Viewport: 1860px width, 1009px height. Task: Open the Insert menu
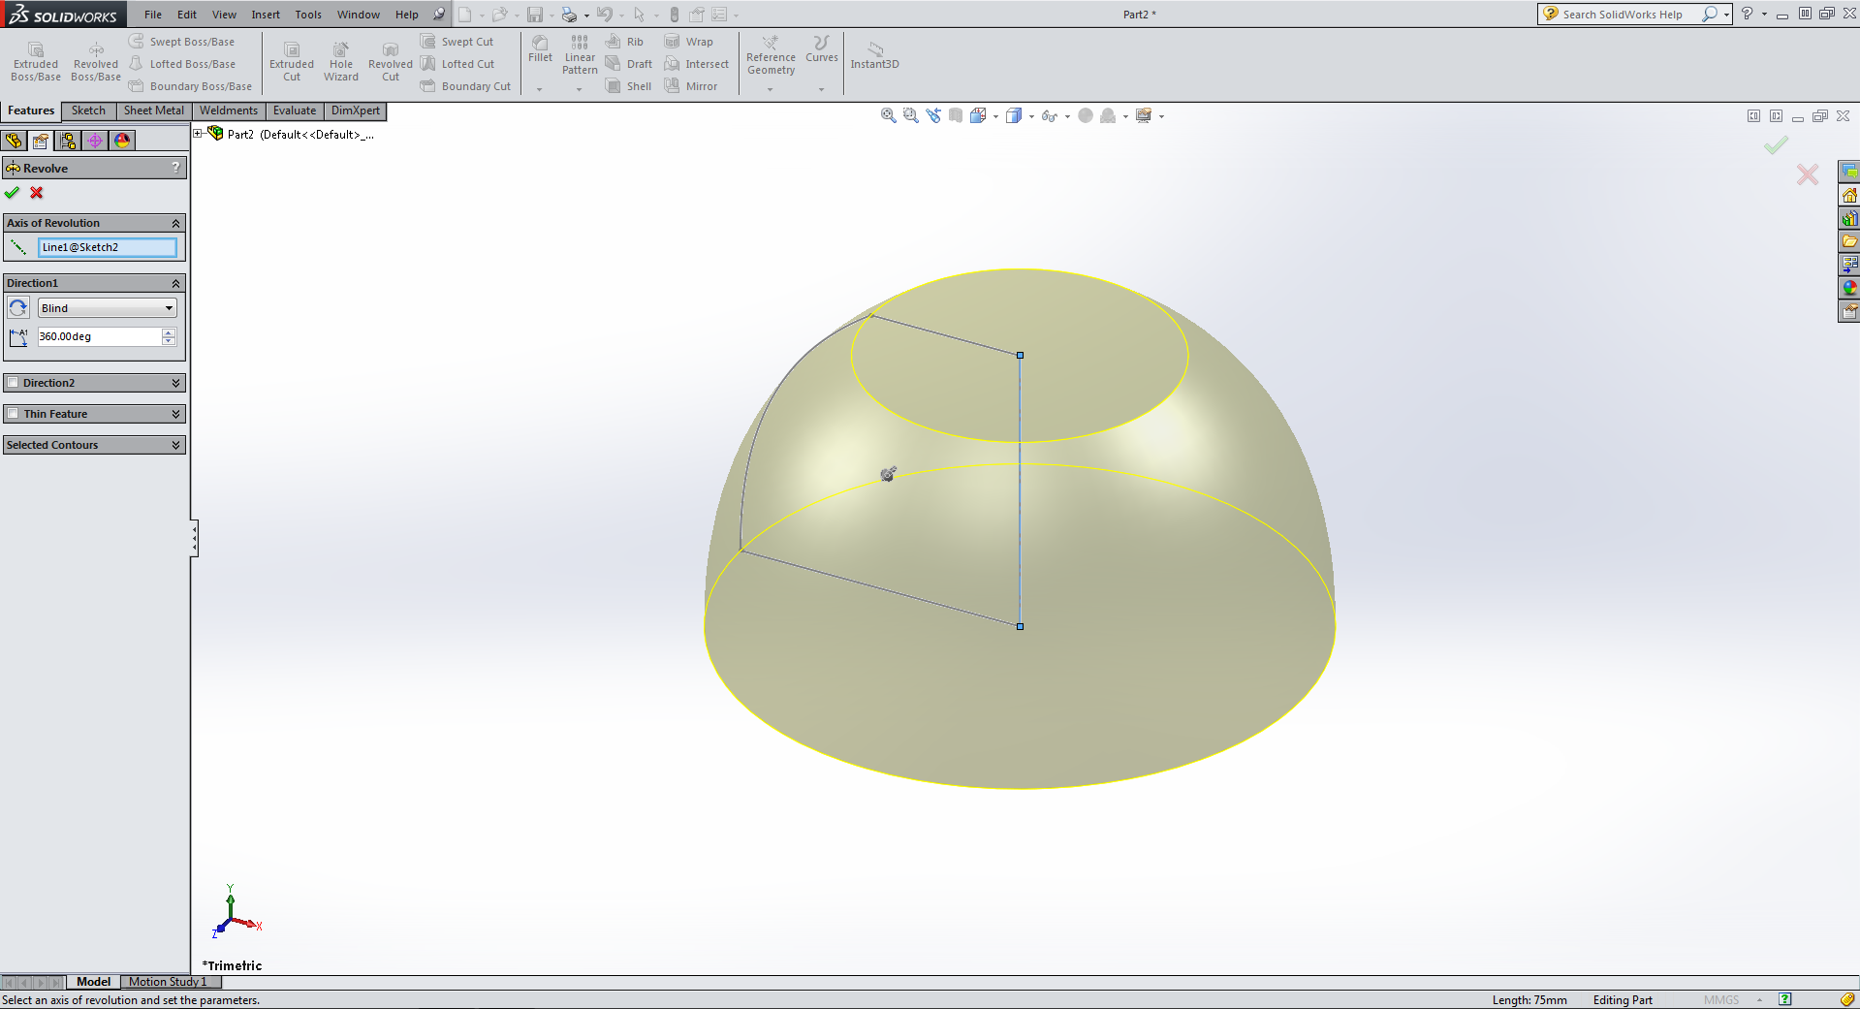pos(266,15)
